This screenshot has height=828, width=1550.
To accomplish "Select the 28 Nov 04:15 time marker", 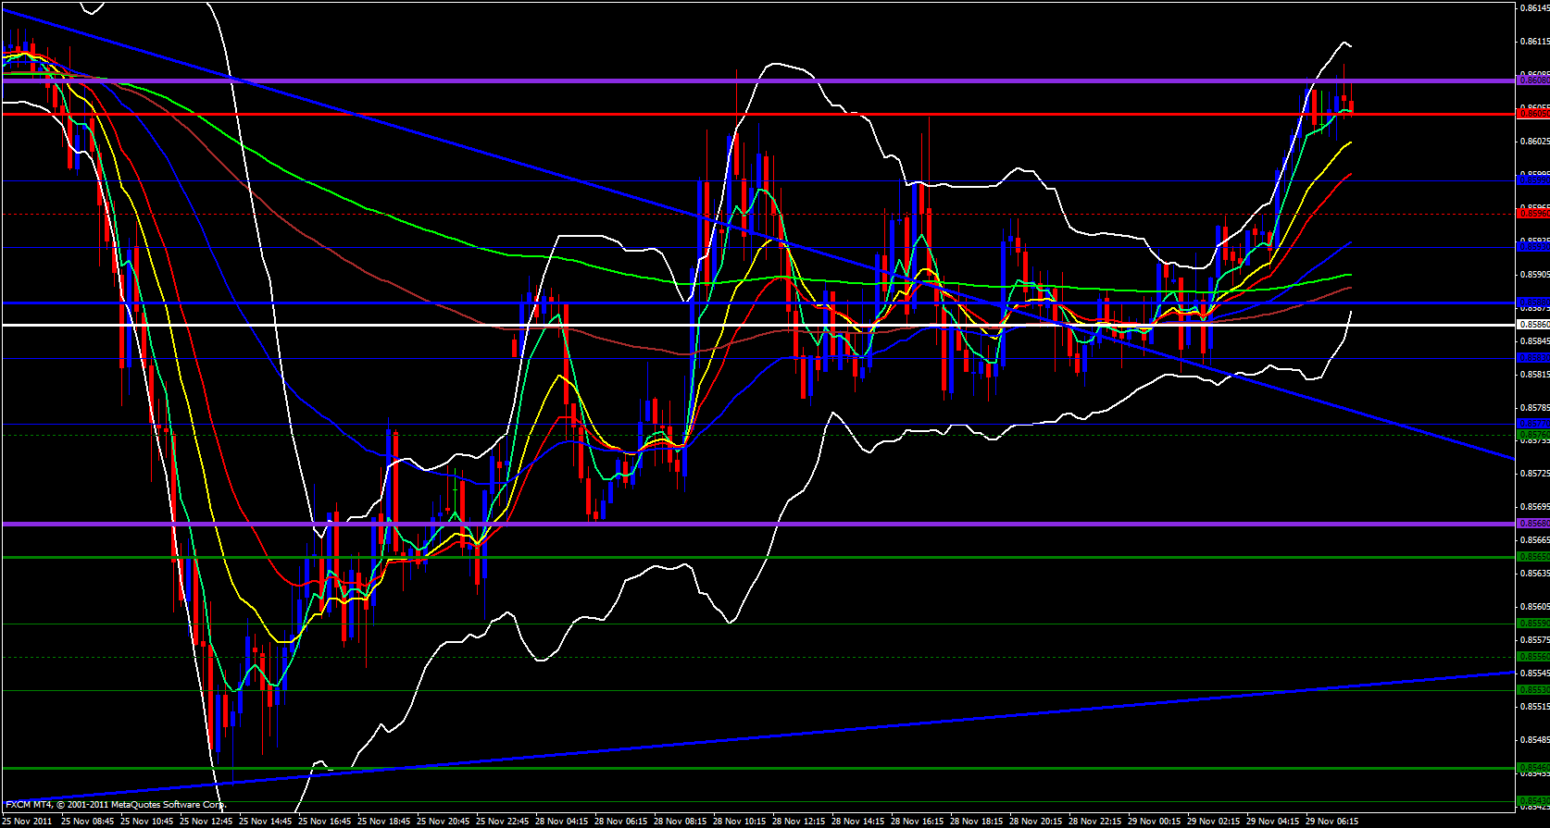I will click(x=563, y=821).
